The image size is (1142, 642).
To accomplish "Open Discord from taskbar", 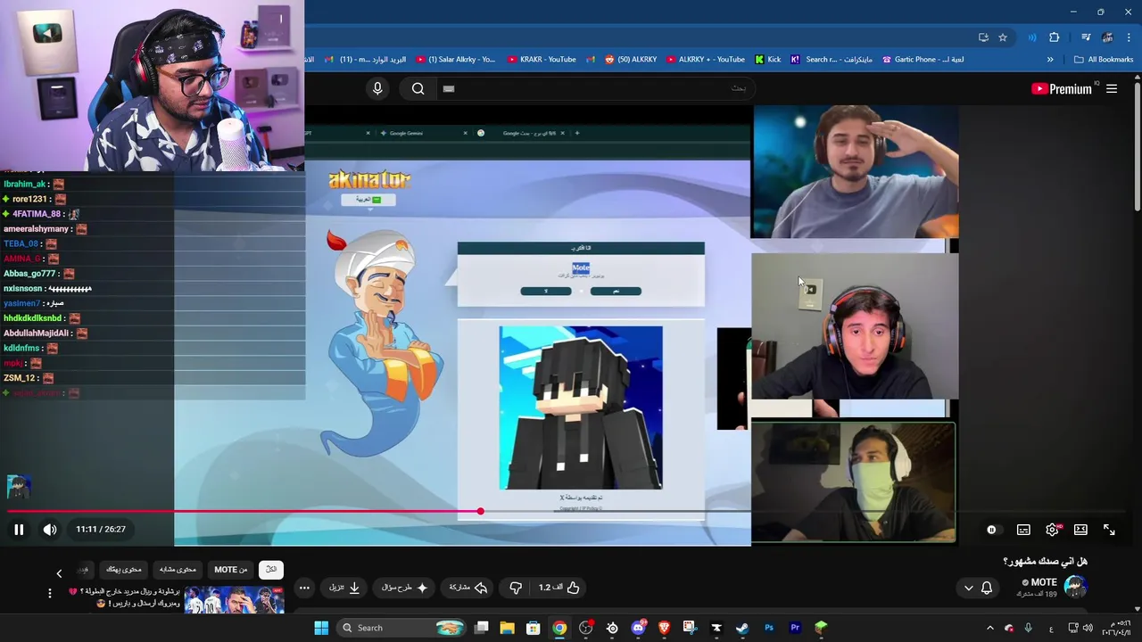I will [x=638, y=628].
